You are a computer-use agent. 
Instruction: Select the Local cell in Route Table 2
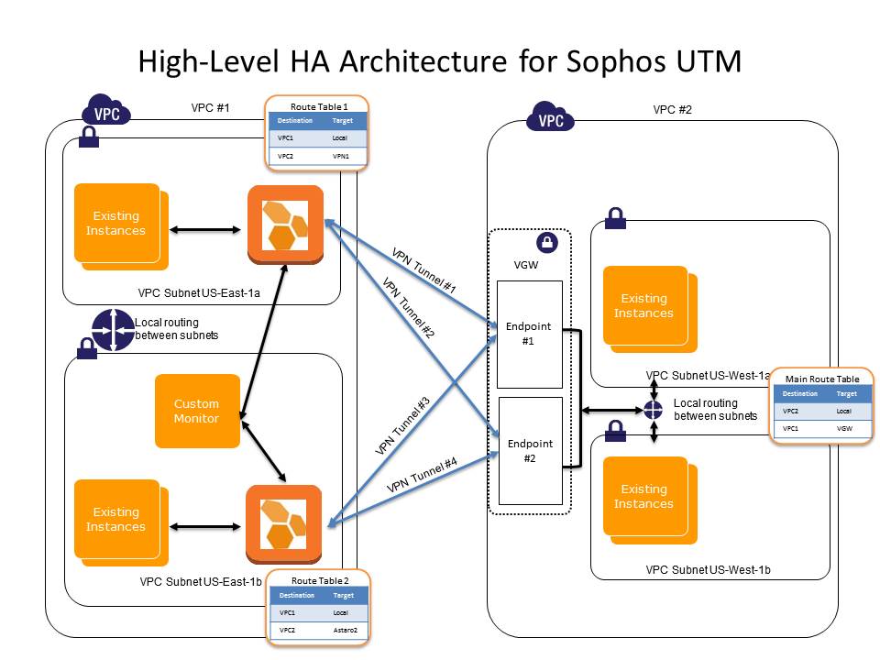tap(341, 613)
